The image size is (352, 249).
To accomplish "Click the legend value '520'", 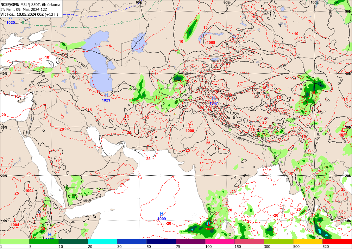I will click(x=326, y=247).
